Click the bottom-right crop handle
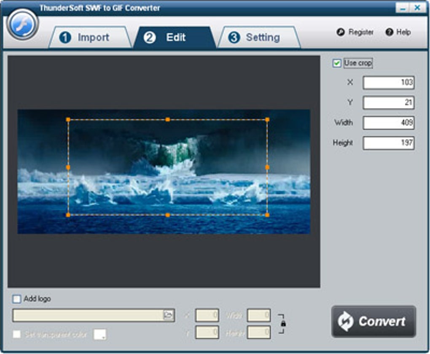Image resolution: width=430 pixels, height=354 pixels. (x=267, y=215)
